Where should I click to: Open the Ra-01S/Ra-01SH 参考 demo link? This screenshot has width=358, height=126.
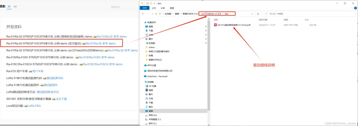(96, 57)
